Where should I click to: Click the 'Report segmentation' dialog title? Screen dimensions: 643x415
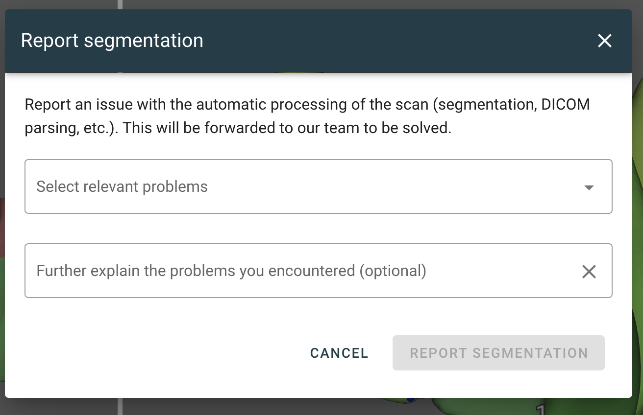[112, 41]
